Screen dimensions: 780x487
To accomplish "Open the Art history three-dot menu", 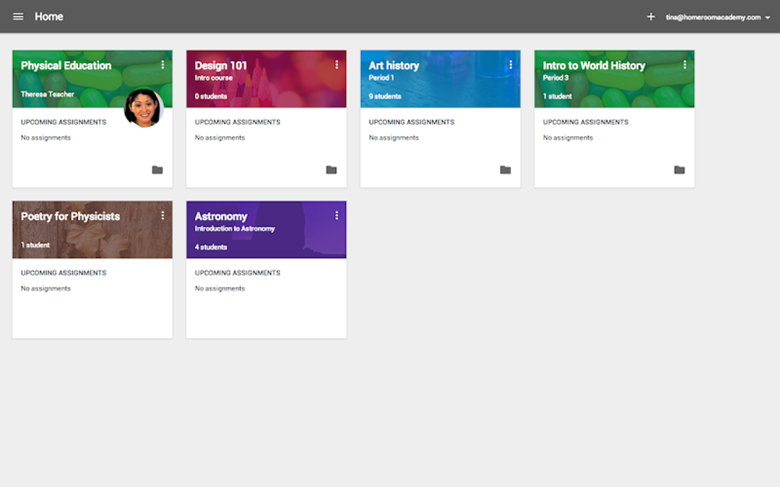I will point(511,64).
